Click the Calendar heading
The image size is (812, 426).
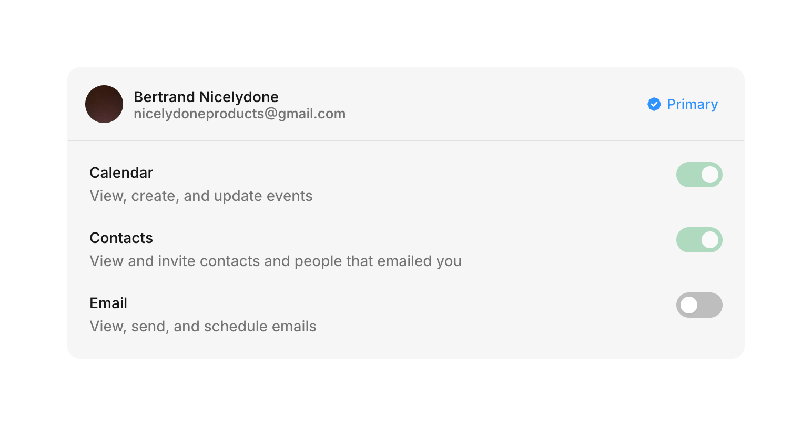tap(121, 173)
